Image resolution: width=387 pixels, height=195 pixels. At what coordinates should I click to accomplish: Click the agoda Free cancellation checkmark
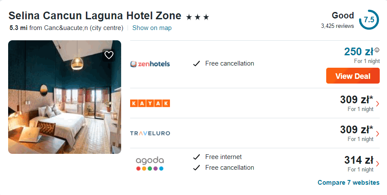click(196, 168)
